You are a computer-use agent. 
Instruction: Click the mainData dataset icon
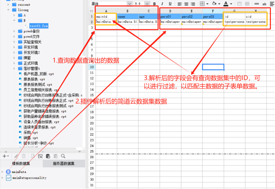point(8,172)
